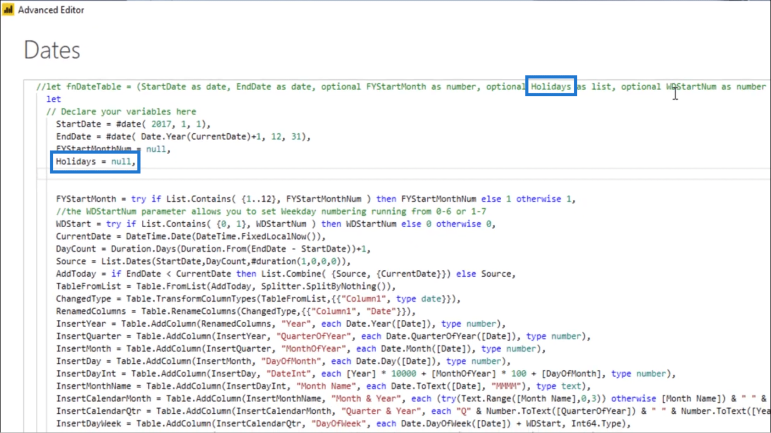Click the 'CurrentDate = DateTime.Date' line

(191, 236)
